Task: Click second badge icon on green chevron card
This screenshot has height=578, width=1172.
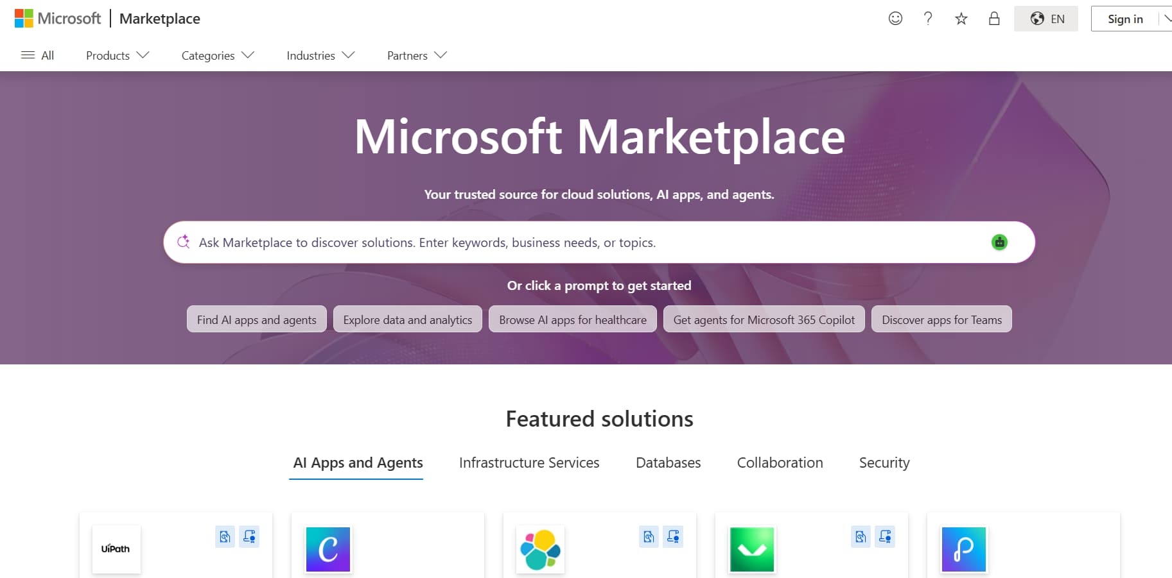Action: pos(885,536)
